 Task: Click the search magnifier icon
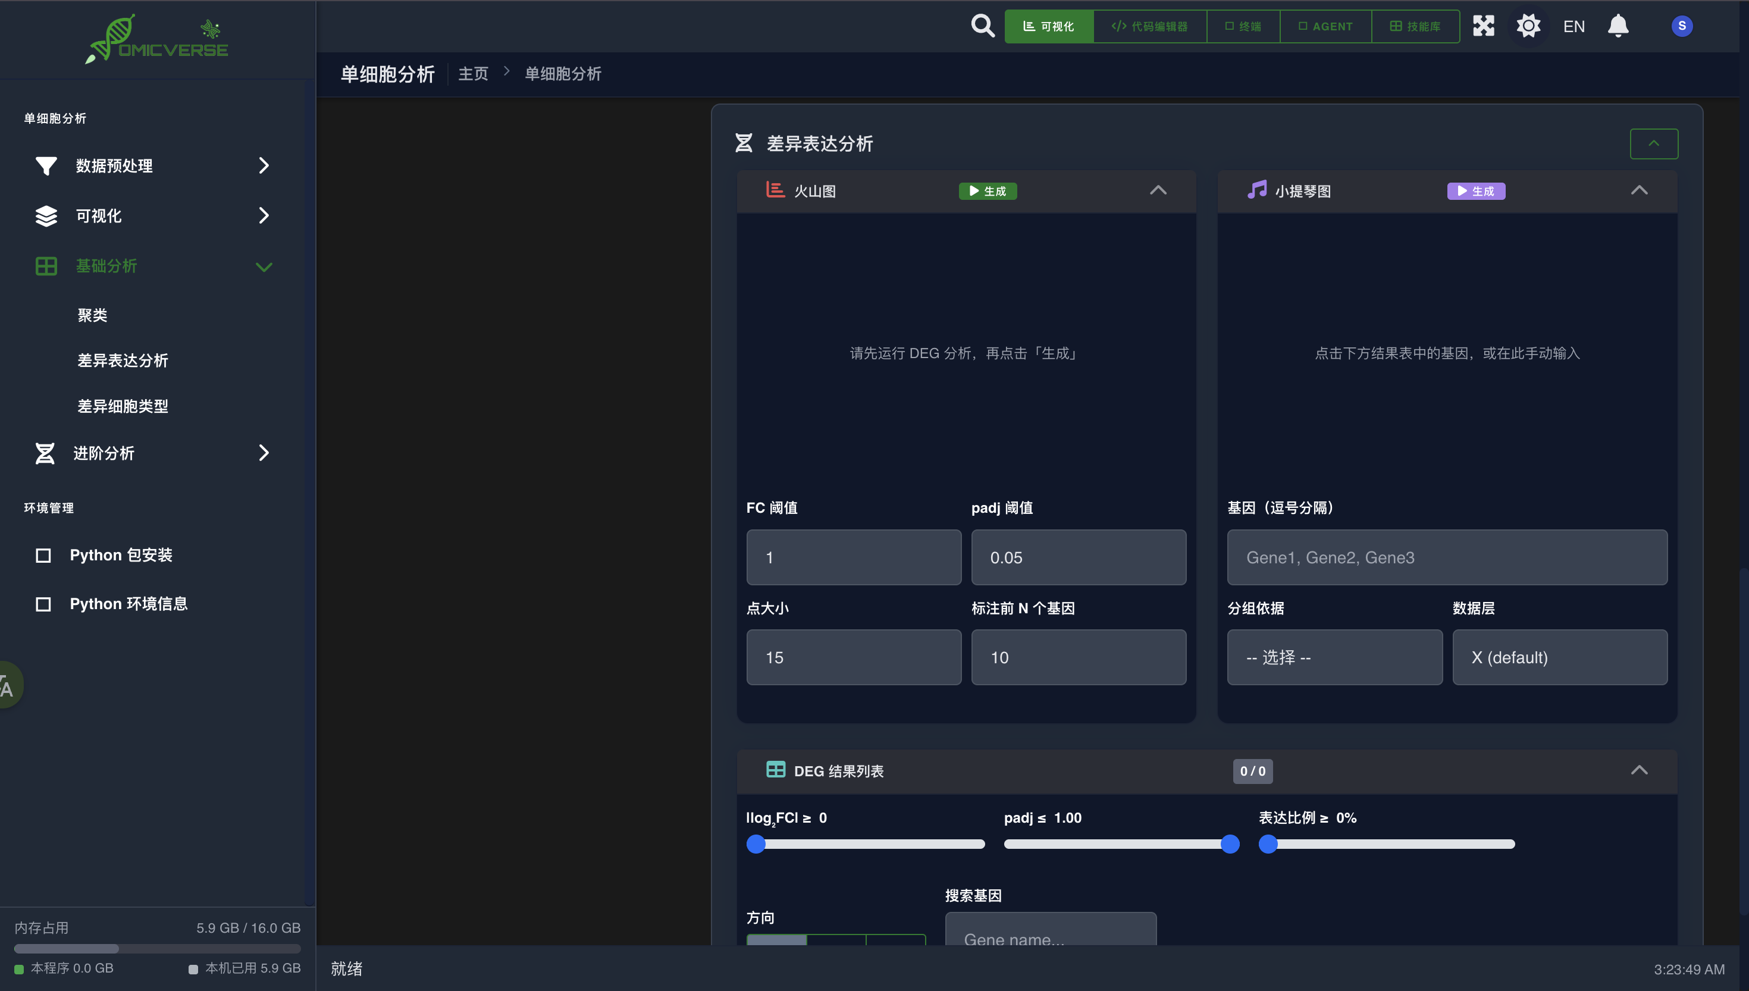click(982, 26)
